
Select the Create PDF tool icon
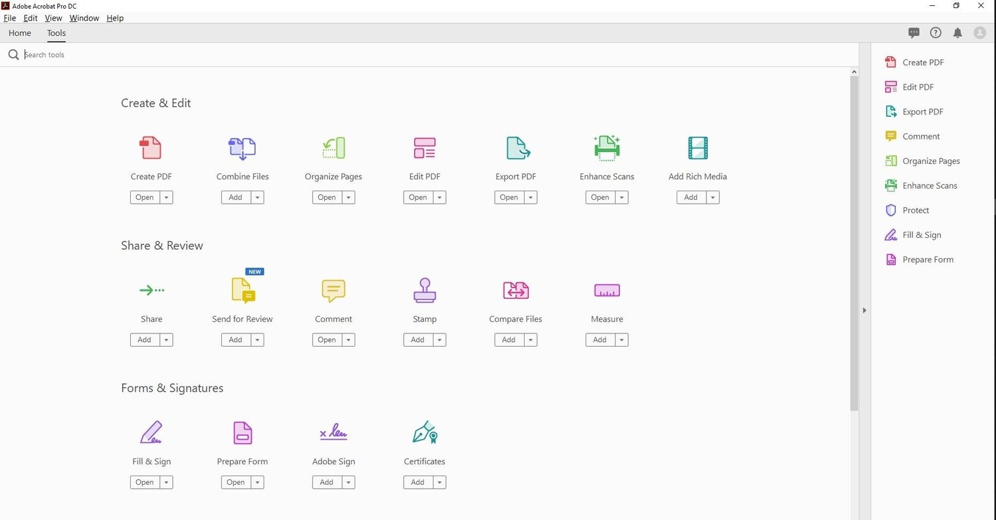(151, 147)
